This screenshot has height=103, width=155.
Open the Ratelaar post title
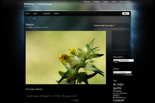30,24
